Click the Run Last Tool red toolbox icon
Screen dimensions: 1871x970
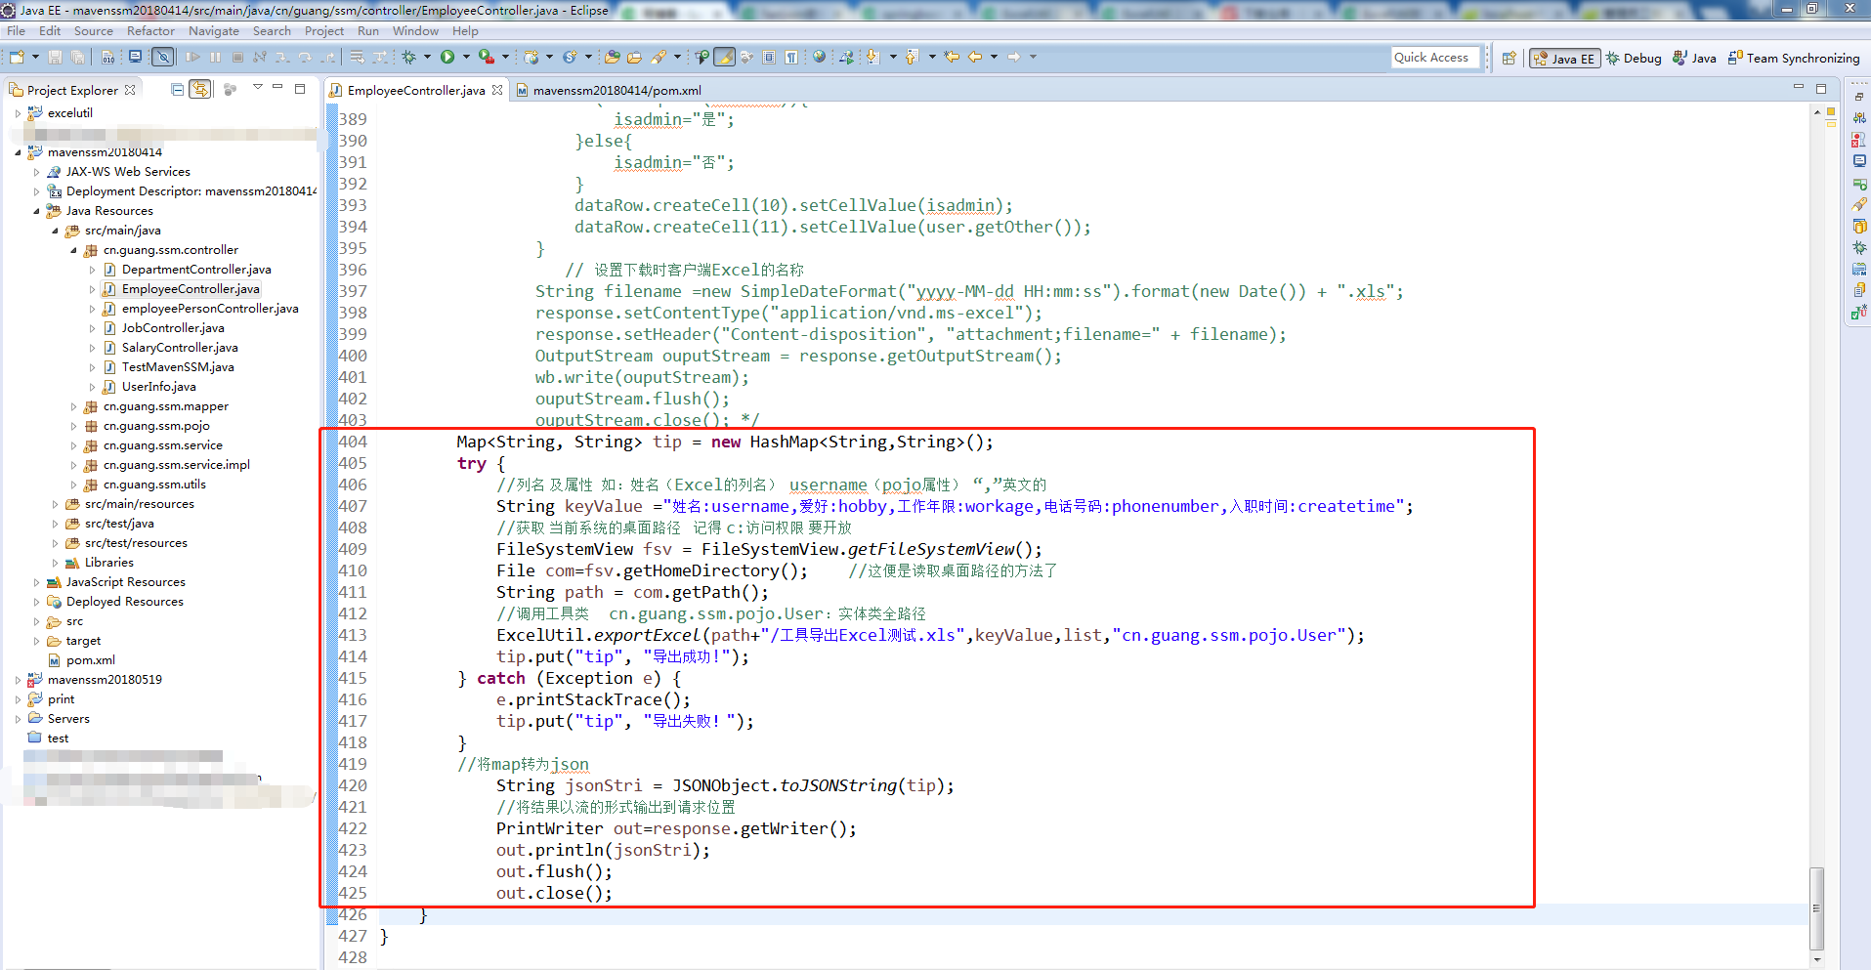486,58
